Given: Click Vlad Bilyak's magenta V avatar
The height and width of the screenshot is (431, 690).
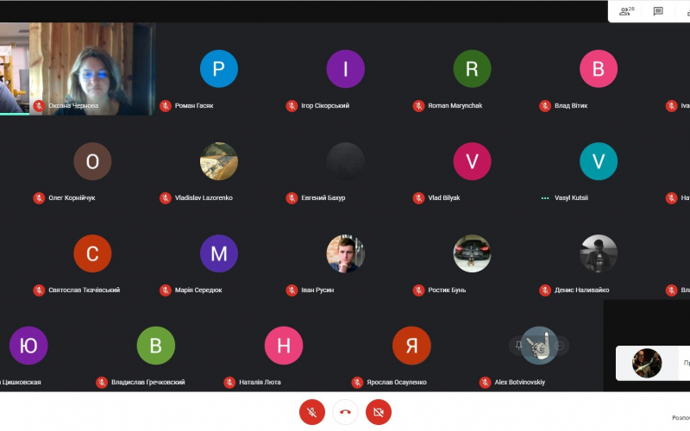Looking at the screenshot, I should pyautogui.click(x=472, y=161).
